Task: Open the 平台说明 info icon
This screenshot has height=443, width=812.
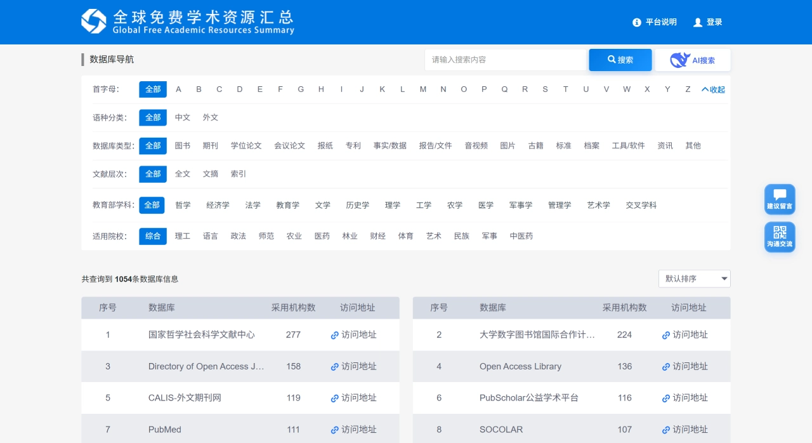Action: coord(637,22)
